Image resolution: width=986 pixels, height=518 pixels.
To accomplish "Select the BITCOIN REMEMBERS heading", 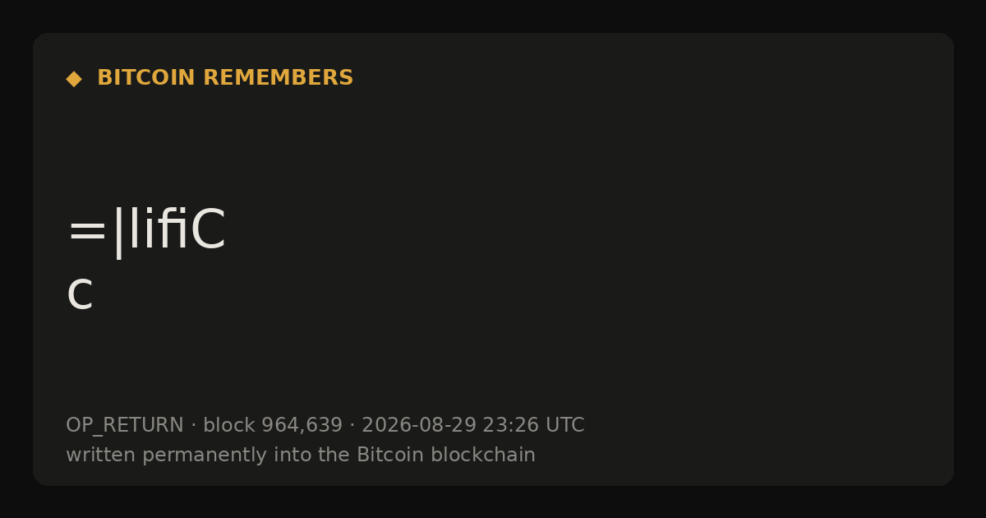I will [x=225, y=78].
